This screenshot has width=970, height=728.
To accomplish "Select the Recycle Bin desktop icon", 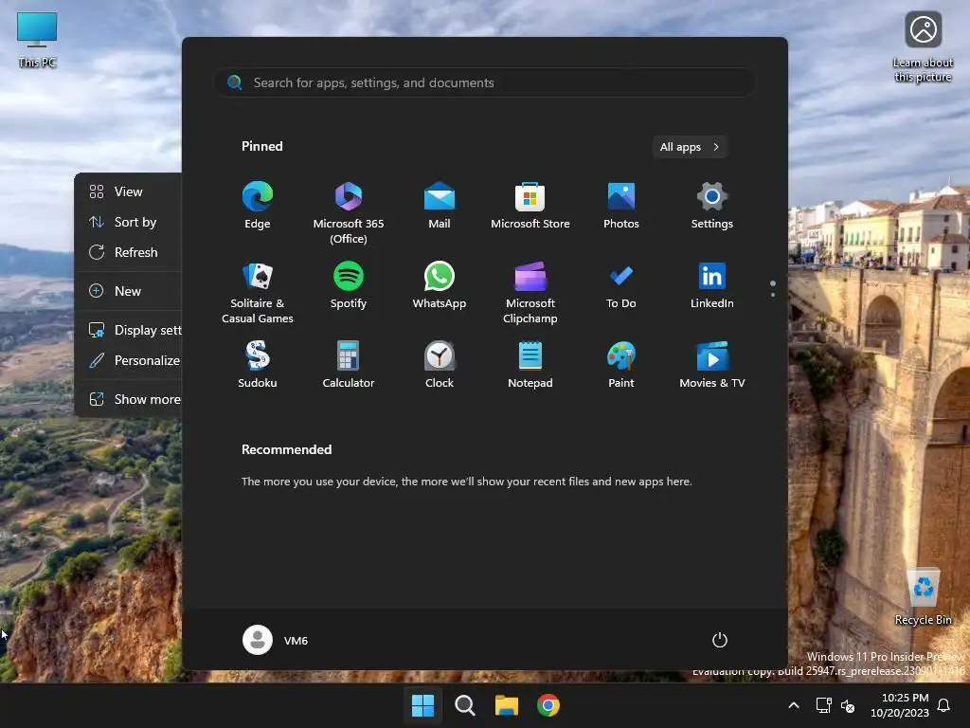I will tap(923, 596).
